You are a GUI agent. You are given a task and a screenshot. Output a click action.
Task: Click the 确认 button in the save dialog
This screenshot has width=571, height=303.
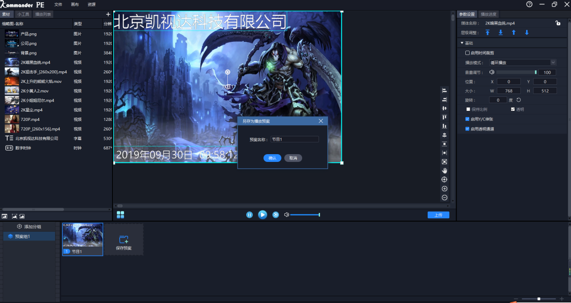[x=272, y=158]
